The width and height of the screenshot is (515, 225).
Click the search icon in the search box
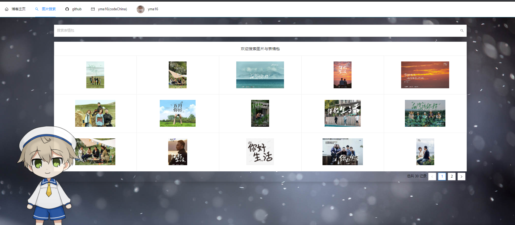click(x=462, y=31)
